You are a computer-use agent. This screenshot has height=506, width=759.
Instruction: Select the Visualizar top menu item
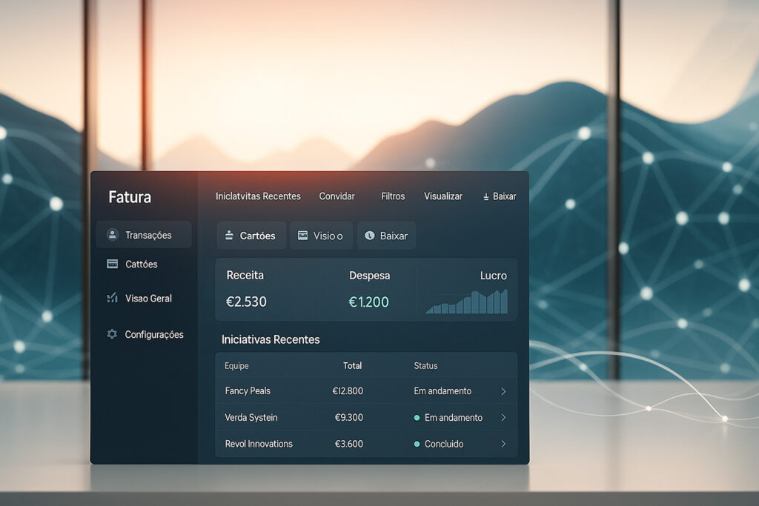click(443, 196)
